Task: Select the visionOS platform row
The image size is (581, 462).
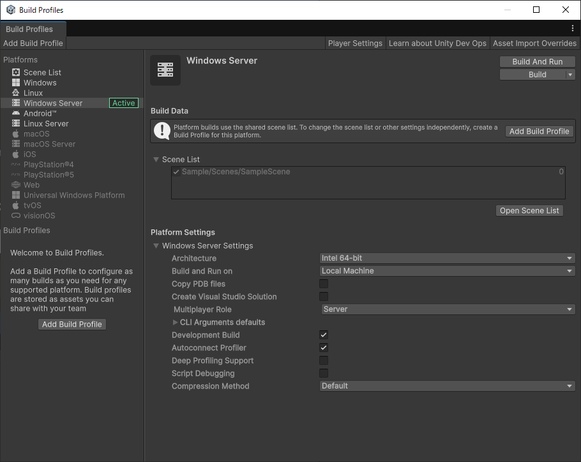Action: (72, 216)
